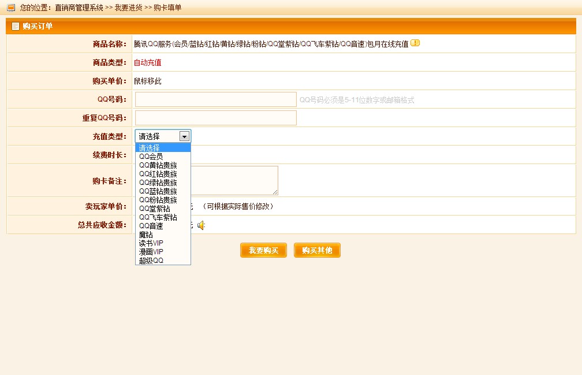Choose QQ音速 from the list
Viewport: 582px width, 375px height.
(163, 226)
